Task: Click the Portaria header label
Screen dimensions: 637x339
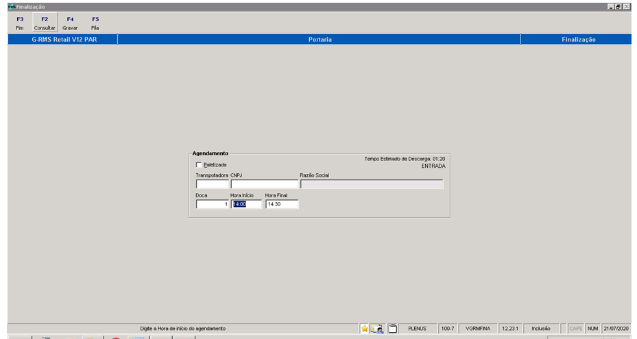Action: (320, 40)
